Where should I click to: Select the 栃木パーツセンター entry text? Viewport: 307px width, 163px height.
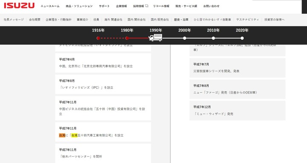click(x=81, y=157)
